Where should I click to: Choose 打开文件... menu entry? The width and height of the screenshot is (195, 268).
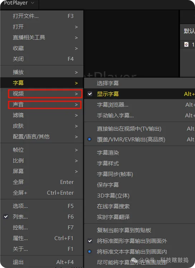click(x=42, y=16)
